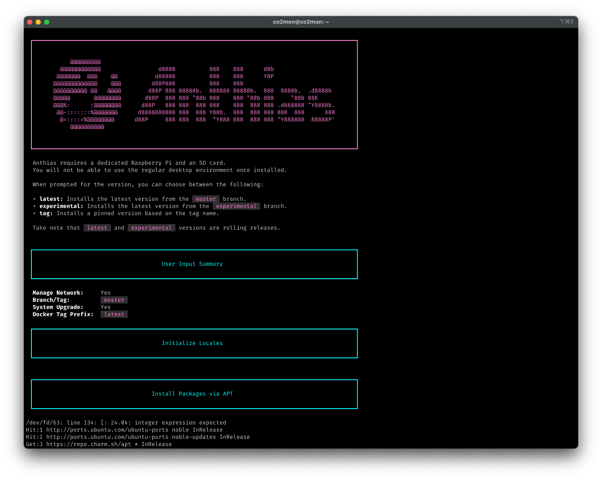Viewport: 602px width, 480px height.
Task: Click the 'Yes' value beside Manage Network
Action: pyautogui.click(x=106, y=293)
